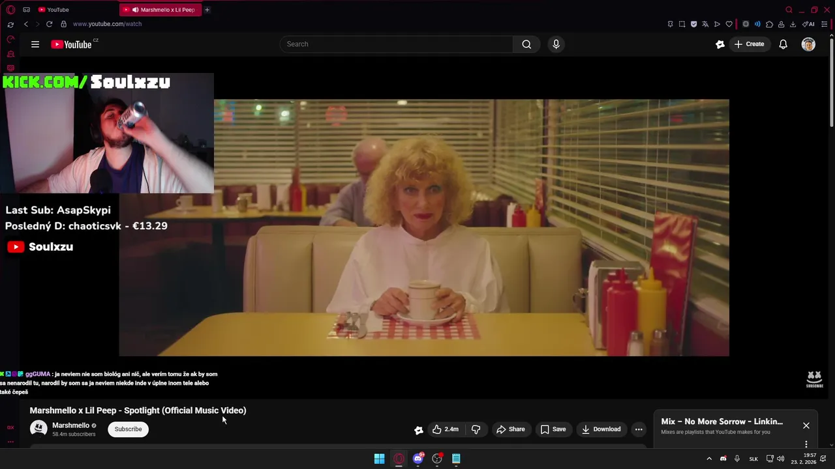Dislike the video
Screen dimensions: 835x469
pos(476,429)
